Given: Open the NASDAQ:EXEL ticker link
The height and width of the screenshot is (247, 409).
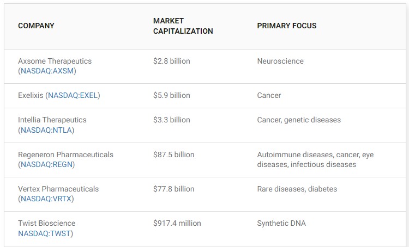Looking at the screenshot, I should coord(73,95).
